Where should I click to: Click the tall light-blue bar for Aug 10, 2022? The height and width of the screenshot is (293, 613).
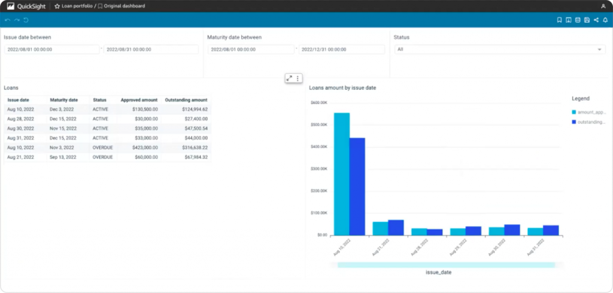[x=342, y=174]
